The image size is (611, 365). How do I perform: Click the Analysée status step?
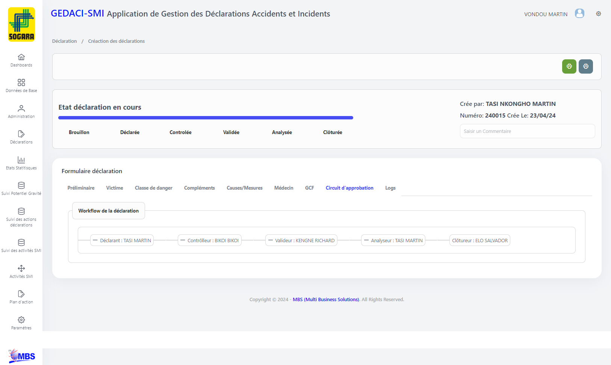click(282, 132)
